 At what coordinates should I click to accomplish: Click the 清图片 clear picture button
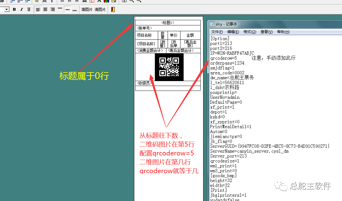[100, 9]
